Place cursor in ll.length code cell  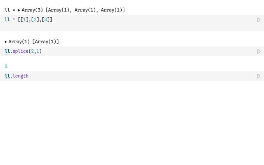click(128, 76)
